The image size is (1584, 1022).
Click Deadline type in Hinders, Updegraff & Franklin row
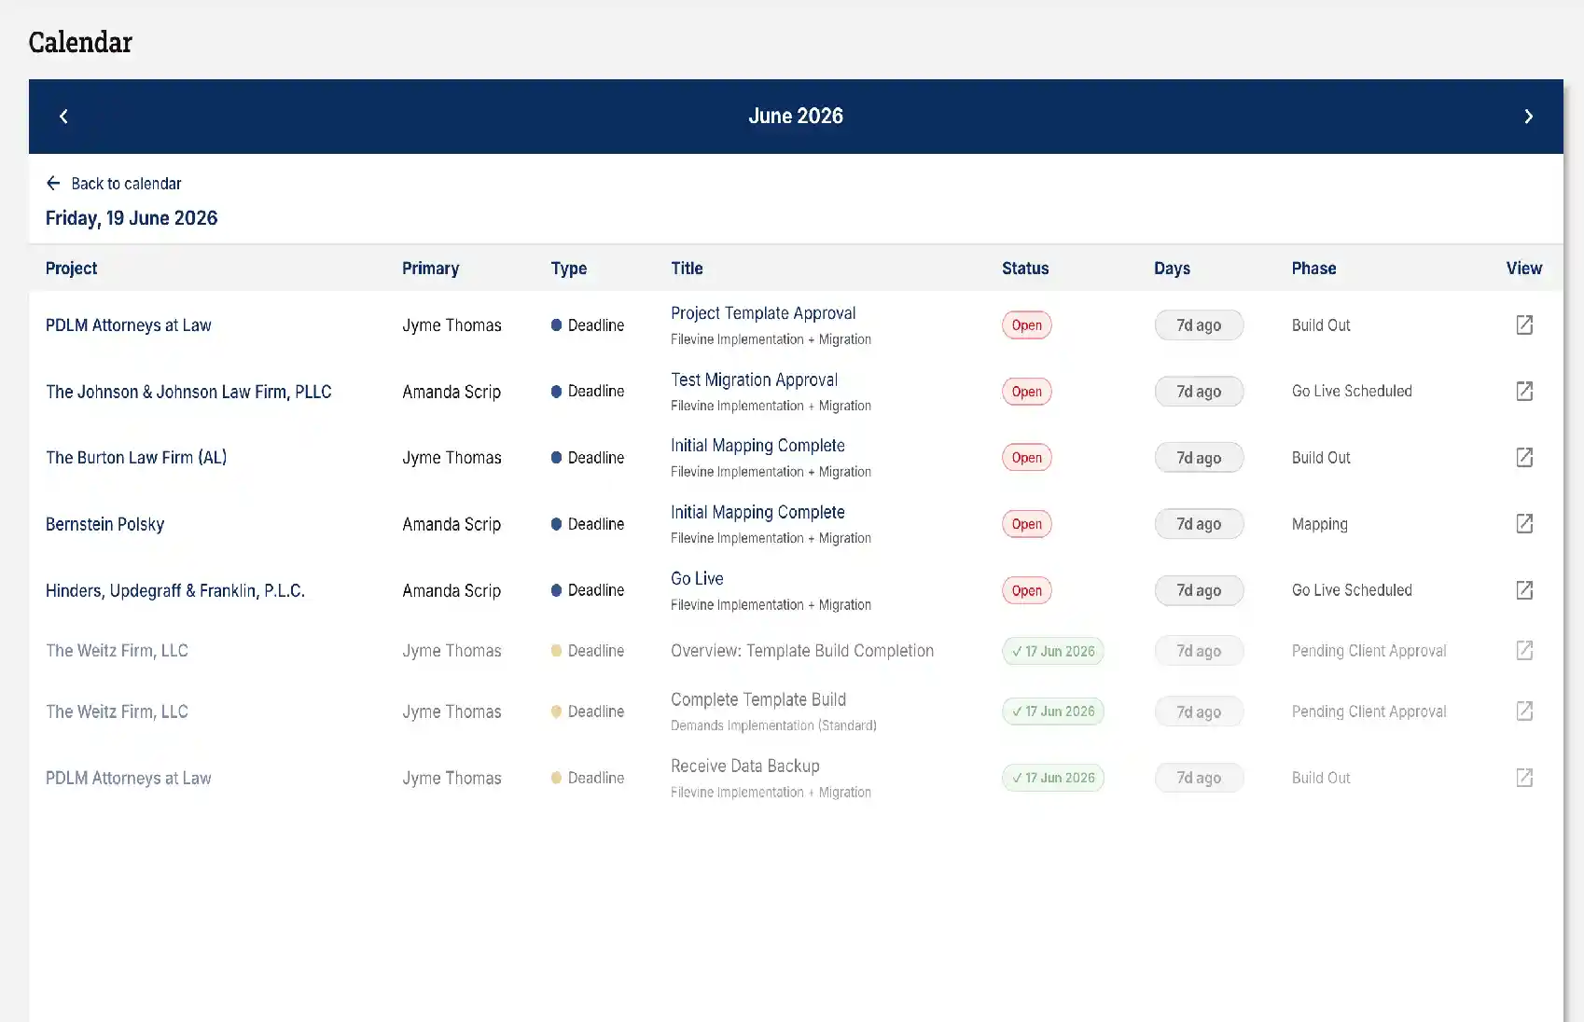pos(588,590)
